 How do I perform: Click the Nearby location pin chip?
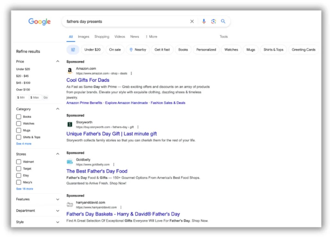138,49
